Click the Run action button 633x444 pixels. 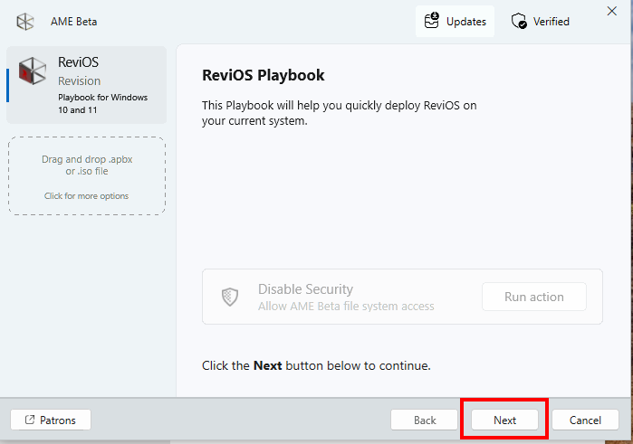[x=534, y=297]
